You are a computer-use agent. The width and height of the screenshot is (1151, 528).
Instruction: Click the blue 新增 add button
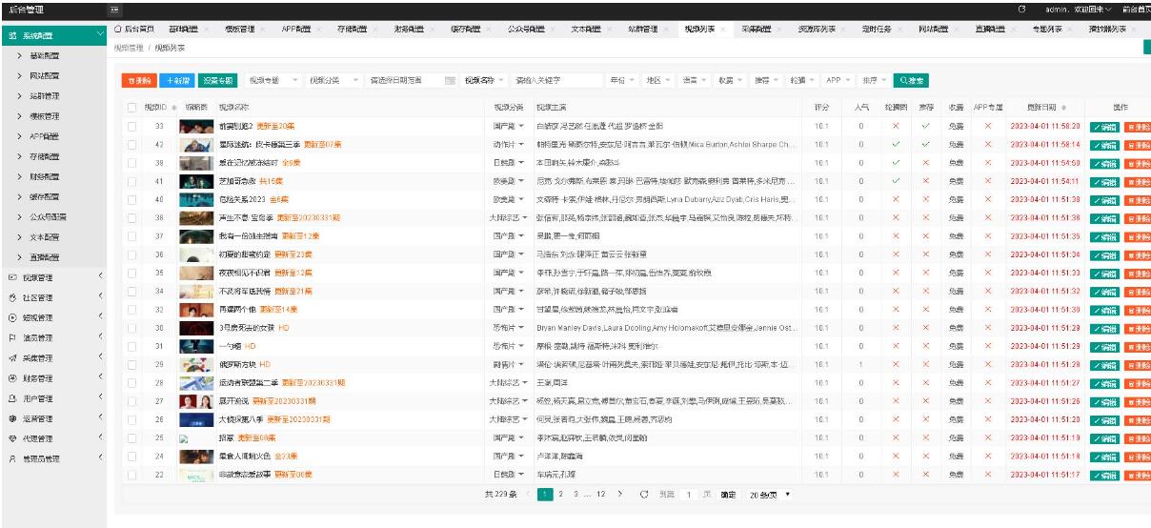tap(174, 81)
